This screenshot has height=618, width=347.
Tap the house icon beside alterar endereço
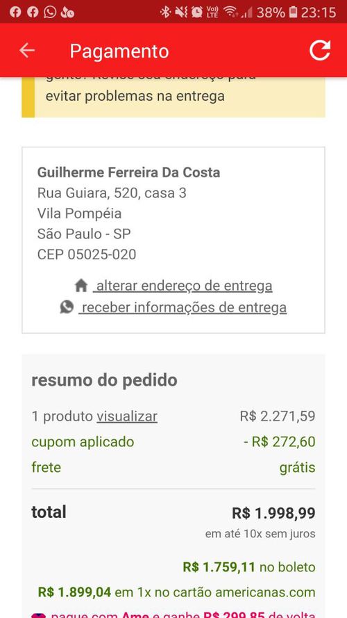click(81, 285)
